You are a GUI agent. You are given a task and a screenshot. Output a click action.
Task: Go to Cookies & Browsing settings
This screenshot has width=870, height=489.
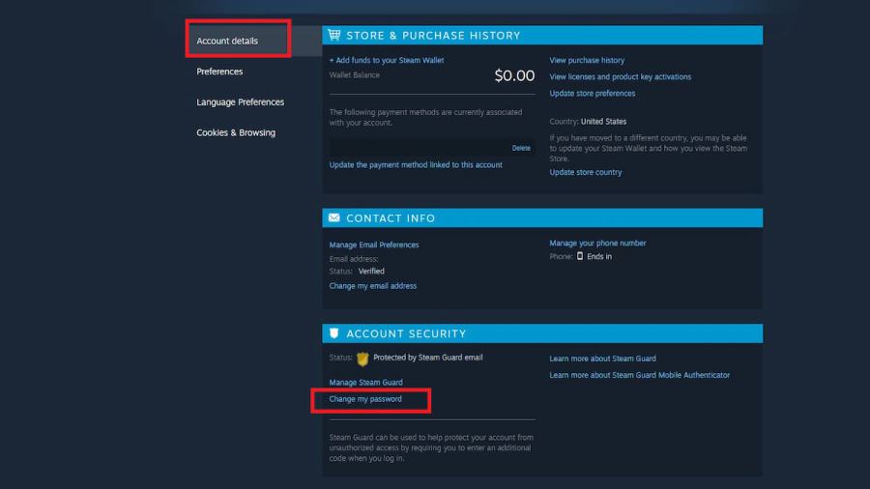click(x=236, y=132)
